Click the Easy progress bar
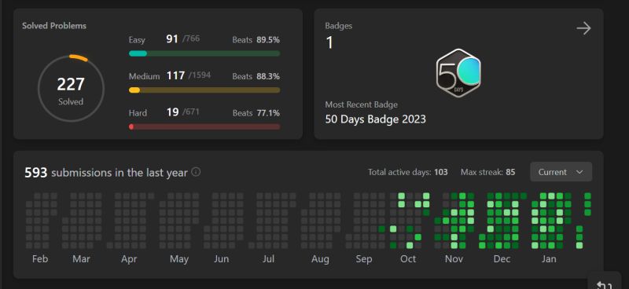629x289 pixels. point(204,53)
